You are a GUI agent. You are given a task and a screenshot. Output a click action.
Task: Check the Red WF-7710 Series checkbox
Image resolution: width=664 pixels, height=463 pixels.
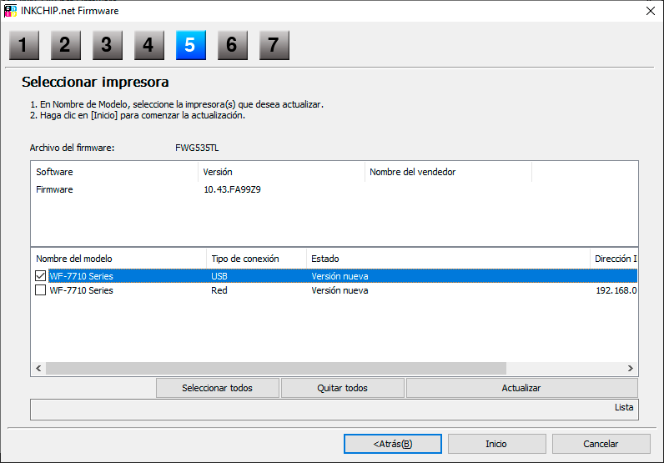[40, 290]
